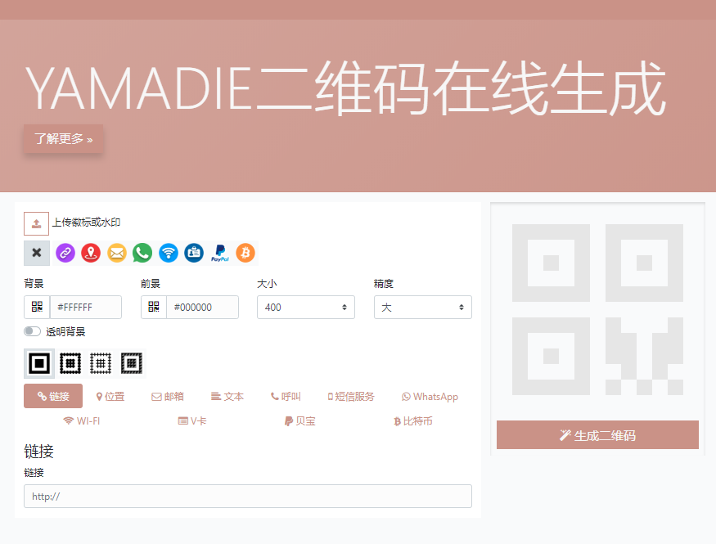Open foreground color picker QR icon
Screen dimensions: 716x544
point(154,307)
